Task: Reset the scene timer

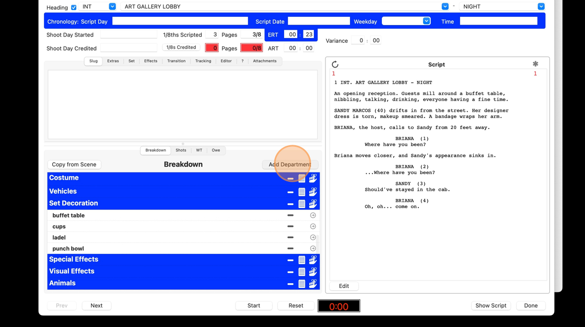Action: click(296, 306)
